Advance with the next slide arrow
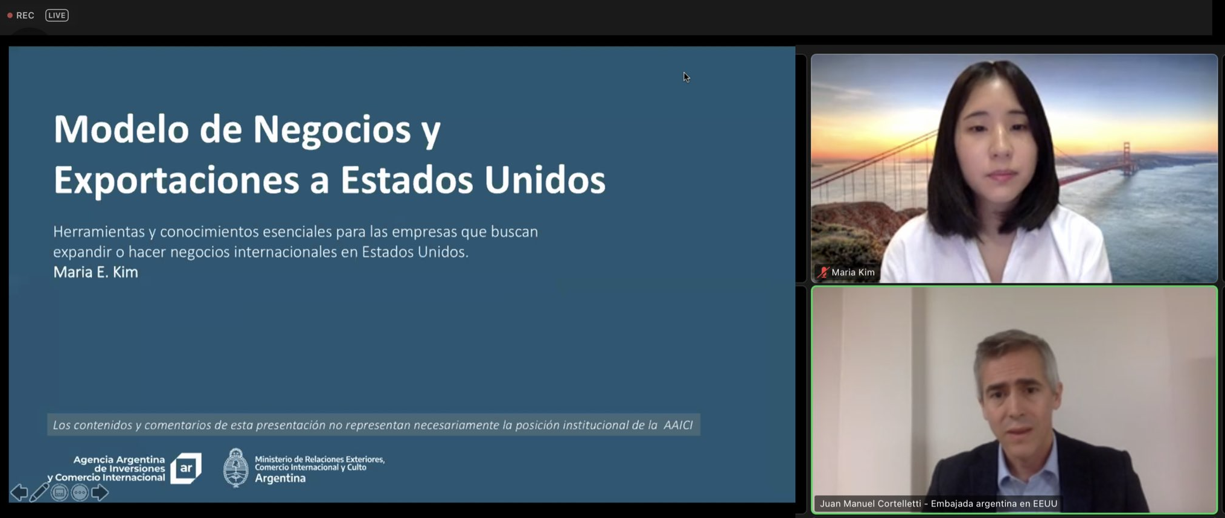This screenshot has width=1225, height=518. pos(100,493)
